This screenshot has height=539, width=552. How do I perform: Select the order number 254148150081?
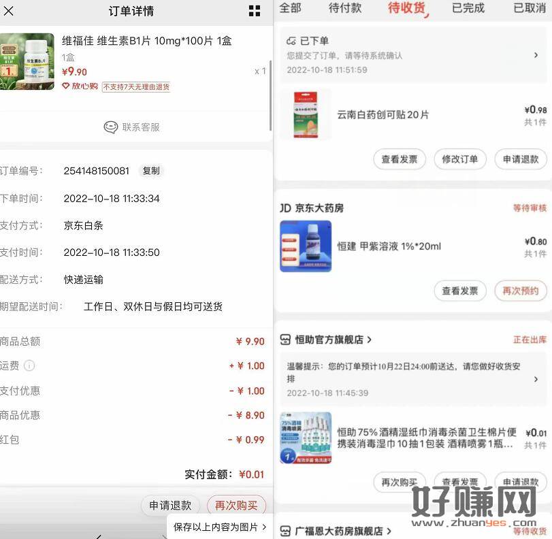(x=97, y=171)
